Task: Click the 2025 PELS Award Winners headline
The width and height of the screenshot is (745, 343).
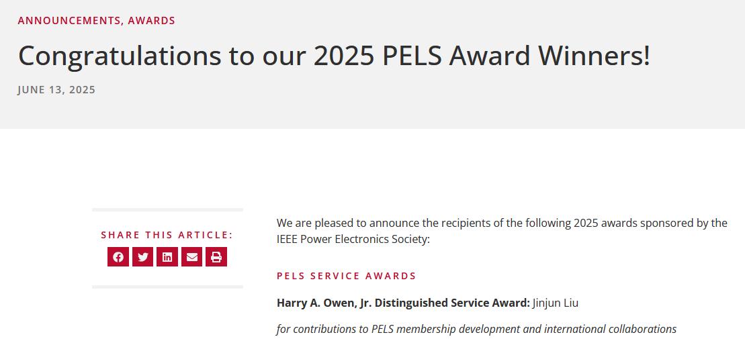Action: click(334, 56)
